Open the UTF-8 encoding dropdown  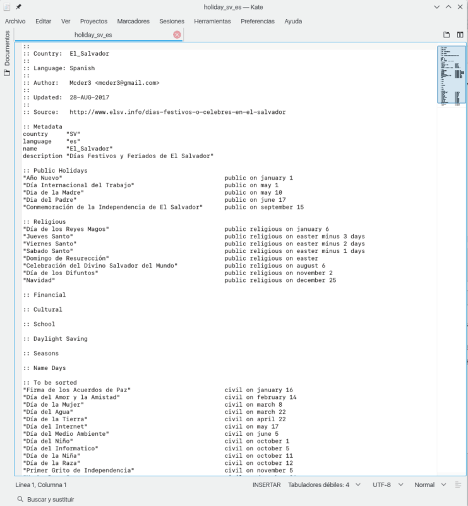387,485
